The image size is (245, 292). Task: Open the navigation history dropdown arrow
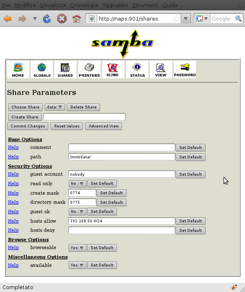35,19
